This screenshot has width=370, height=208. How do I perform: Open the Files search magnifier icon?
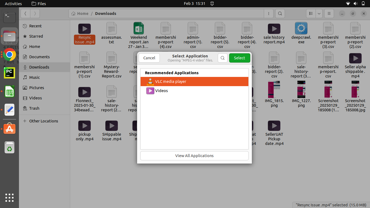click(280, 14)
